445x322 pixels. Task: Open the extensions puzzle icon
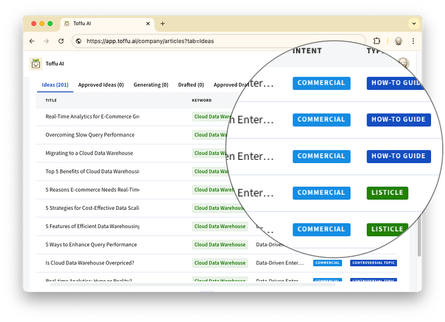pos(377,41)
